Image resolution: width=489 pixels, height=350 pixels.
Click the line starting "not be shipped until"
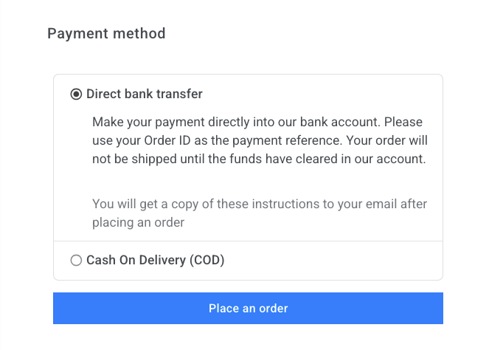(x=259, y=159)
